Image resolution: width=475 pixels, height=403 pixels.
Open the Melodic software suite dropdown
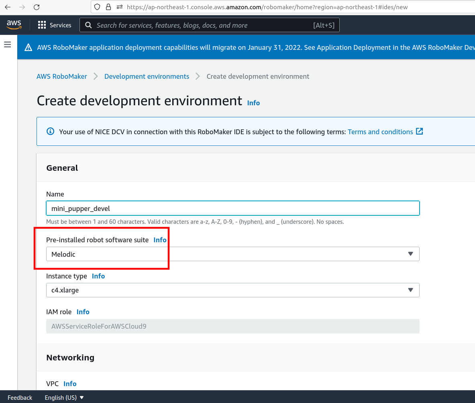pyautogui.click(x=232, y=254)
